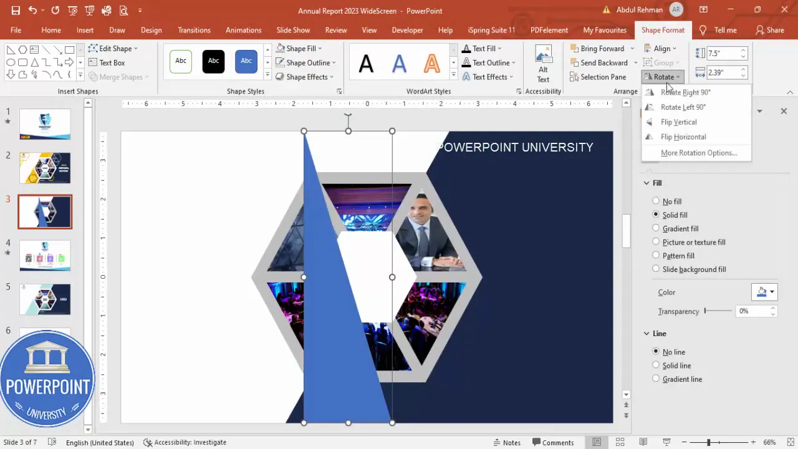Apply the white outlined Abc shape style
Image resolution: width=798 pixels, height=449 pixels.
click(x=181, y=61)
